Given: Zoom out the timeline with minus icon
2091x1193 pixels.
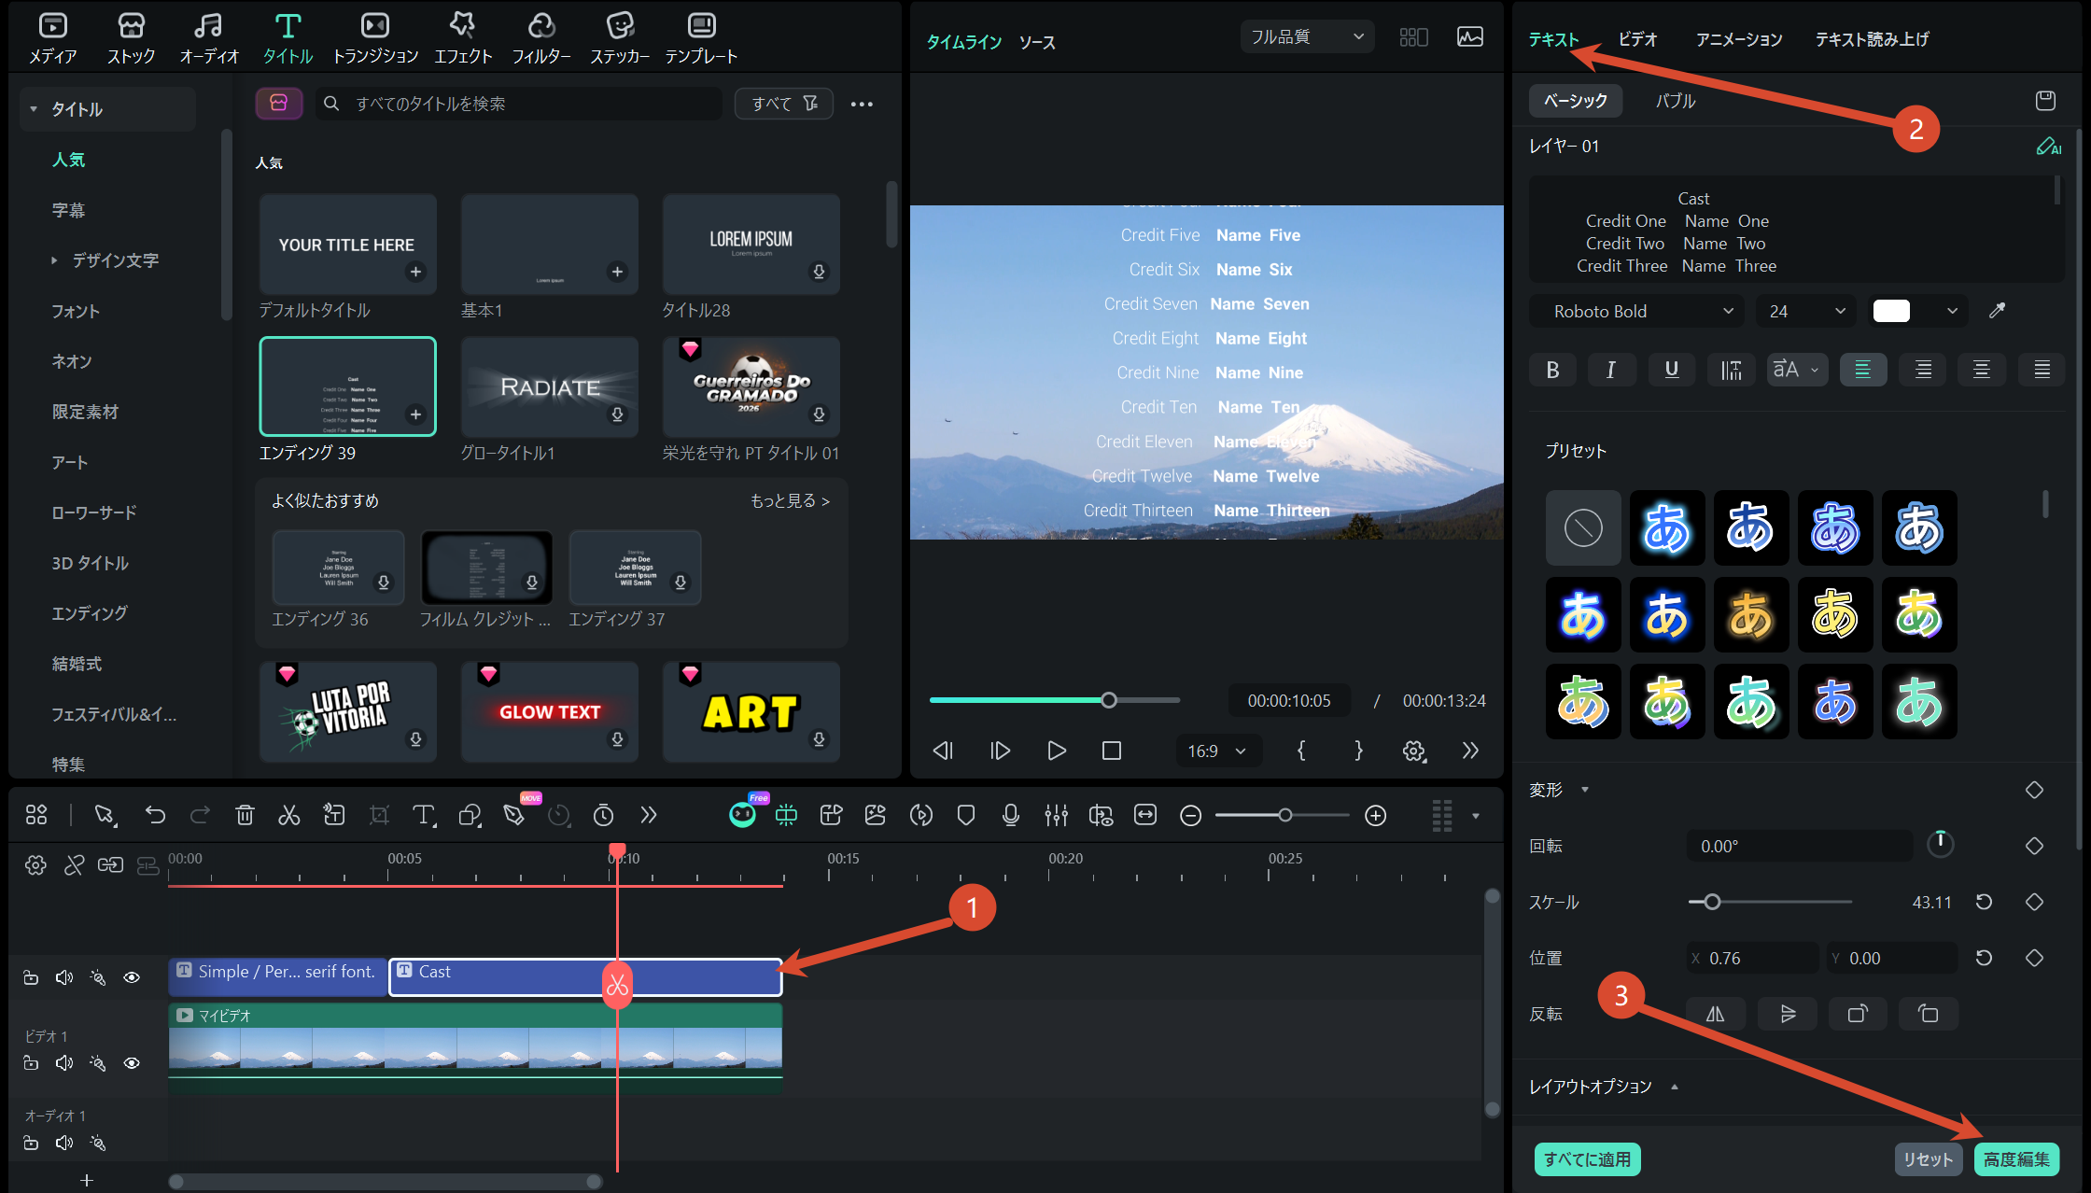Looking at the screenshot, I should point(1190,816).
